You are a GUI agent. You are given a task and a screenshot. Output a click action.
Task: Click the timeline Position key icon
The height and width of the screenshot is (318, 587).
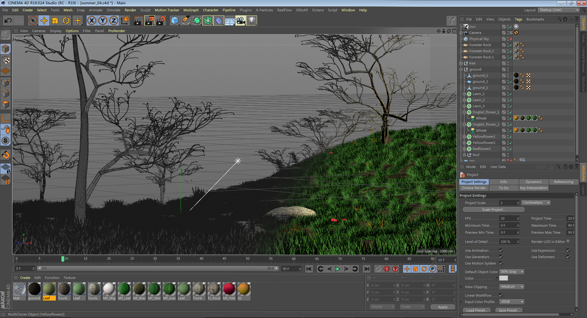[x=407, y=269]
